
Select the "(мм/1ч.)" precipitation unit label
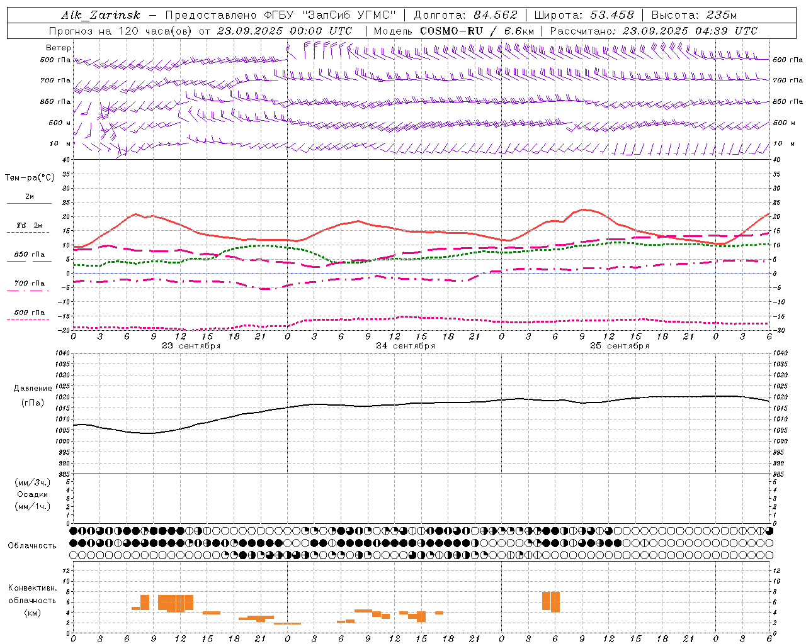click(x=33, y=506)
